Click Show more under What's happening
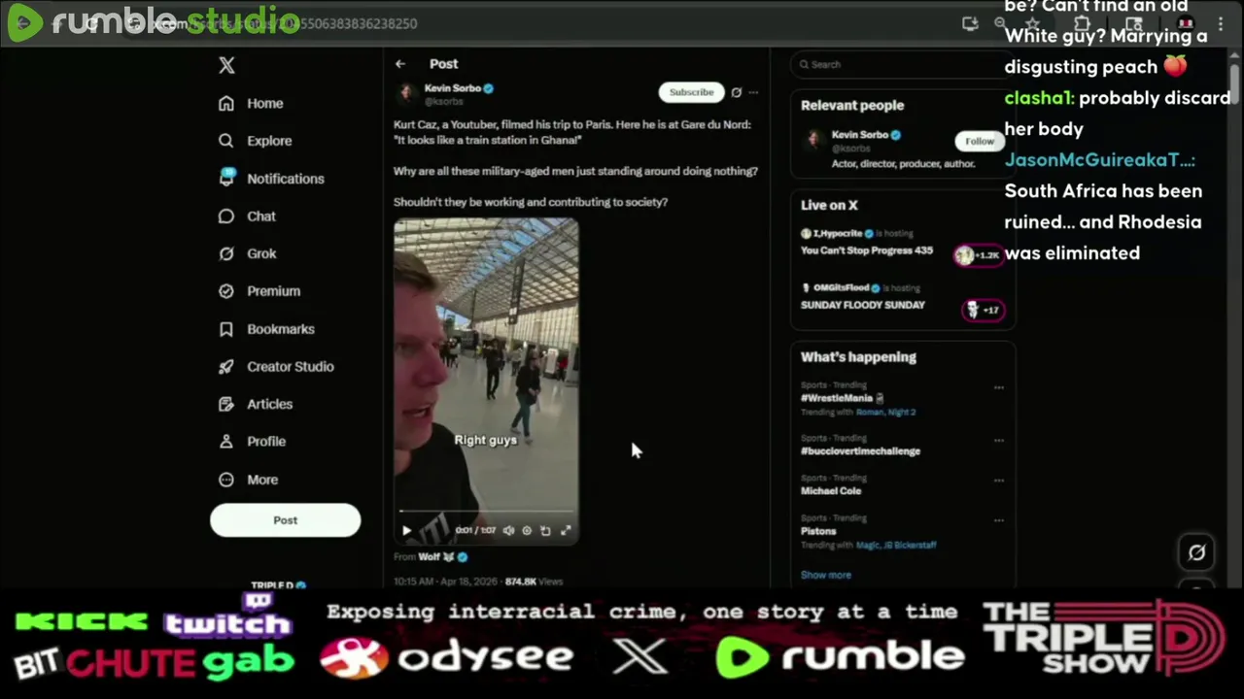Viewport: 1244px width, 699px height. coord(826,575)
